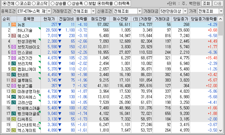Click the vertical scrollbar thumb
The image size is (225, 135).
220,29
